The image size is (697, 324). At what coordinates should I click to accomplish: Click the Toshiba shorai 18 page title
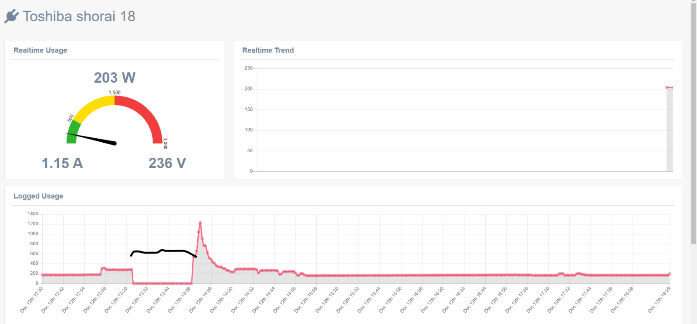[x=79, y=16]
